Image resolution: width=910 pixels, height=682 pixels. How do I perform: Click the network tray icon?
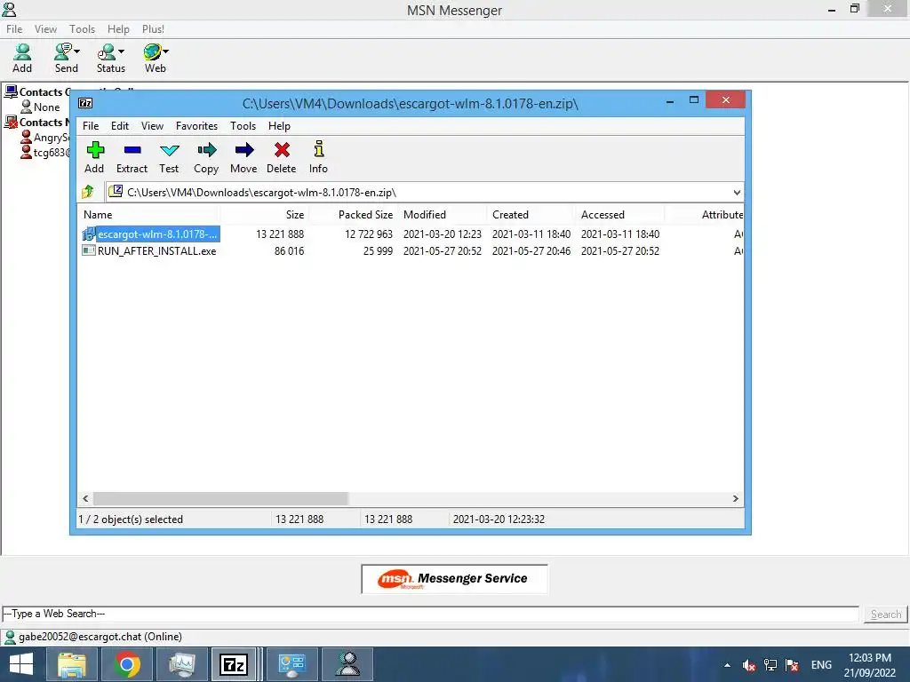770,665
